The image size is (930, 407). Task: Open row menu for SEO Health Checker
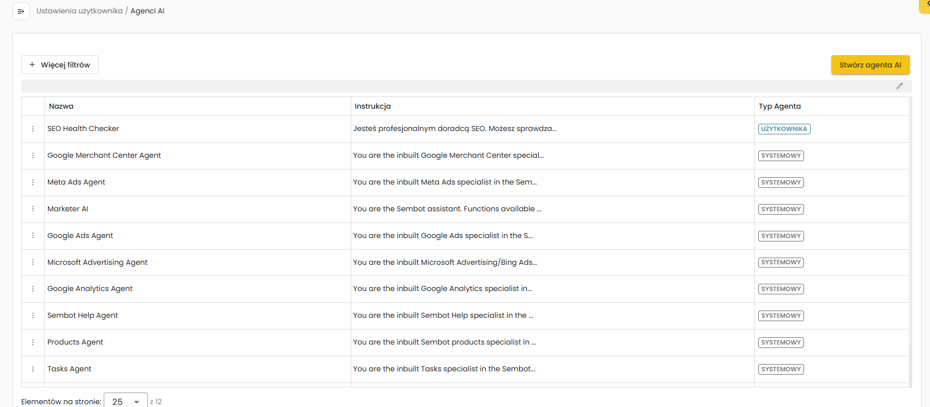[33, 129]
